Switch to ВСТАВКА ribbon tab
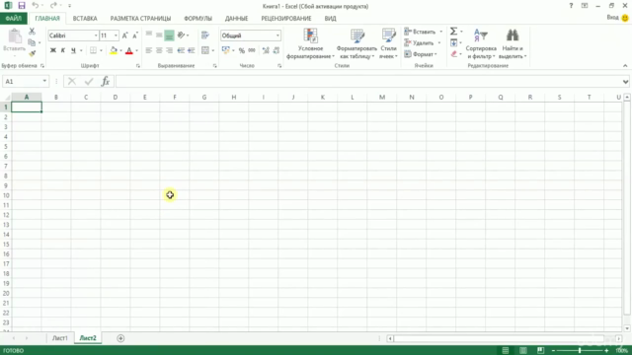The height and width of the screenshot is (355, 632). (x=85, y=18)
